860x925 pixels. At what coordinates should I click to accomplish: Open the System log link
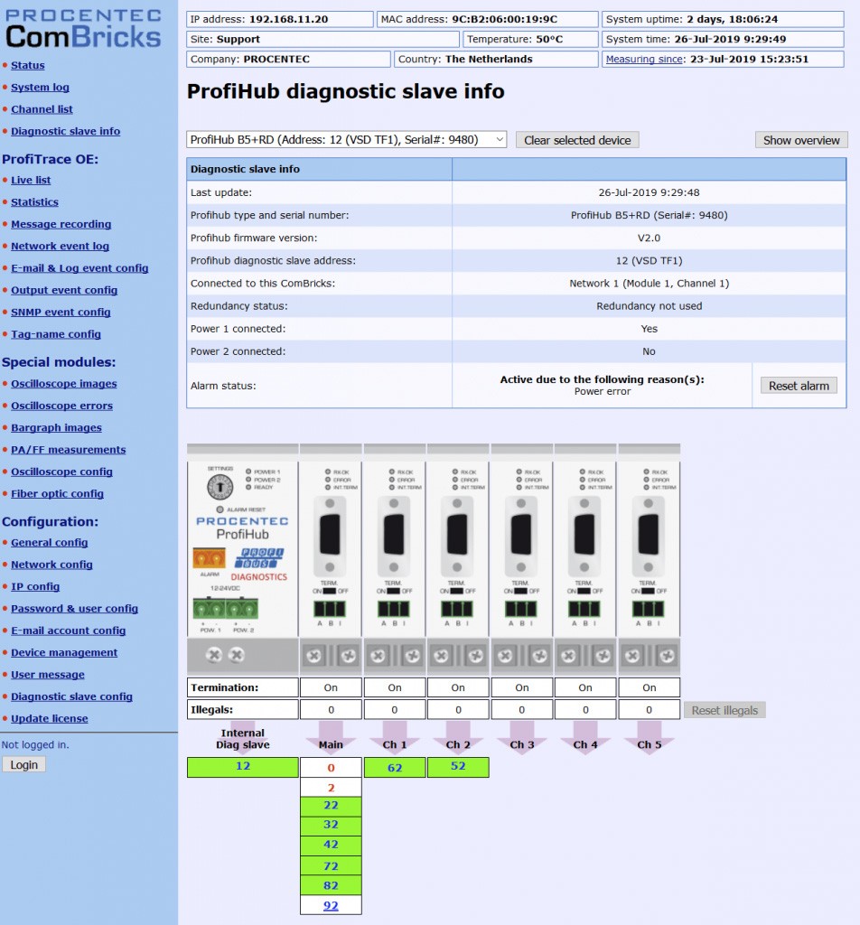(x=40, y=88)
